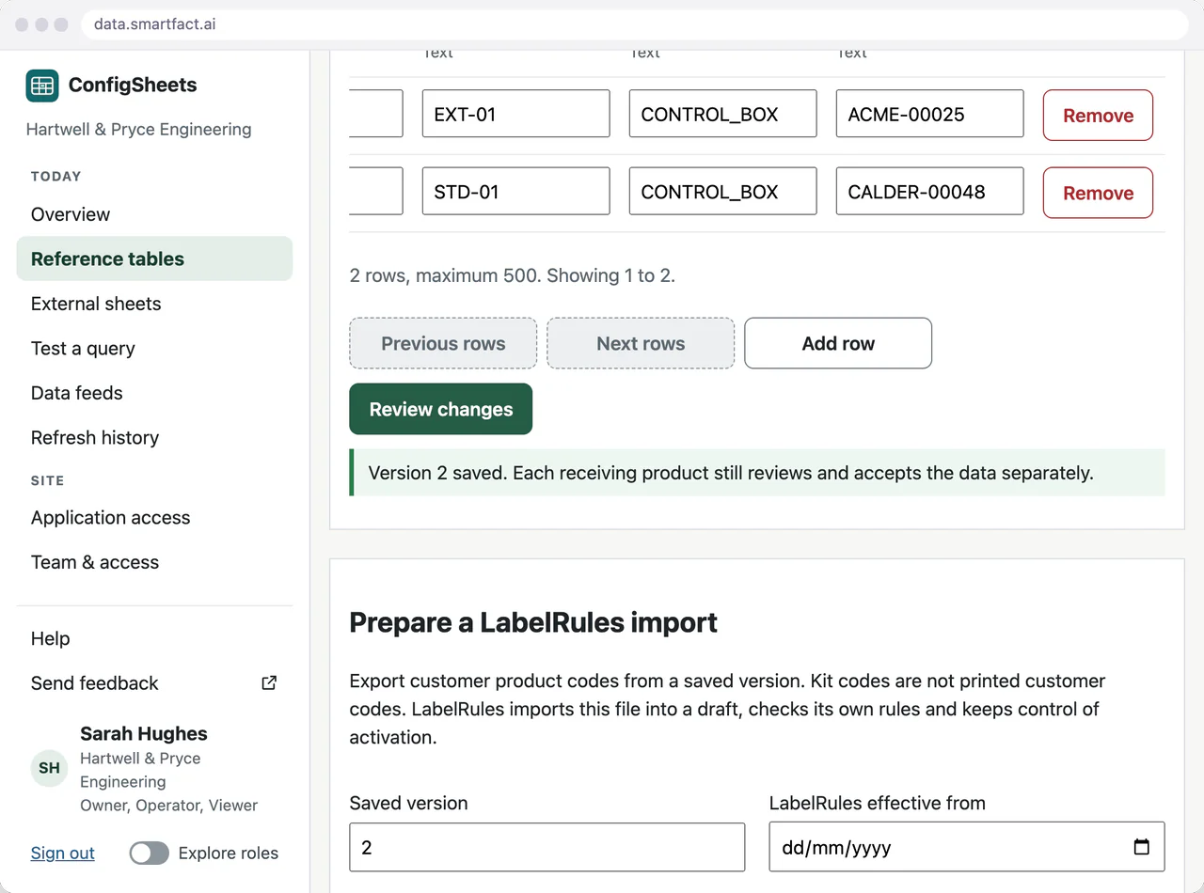Image resolution: width=1204 pixels, height=893 pixels.
Task: Click the Sarah Hughes user name
Action: pos(144,734)
